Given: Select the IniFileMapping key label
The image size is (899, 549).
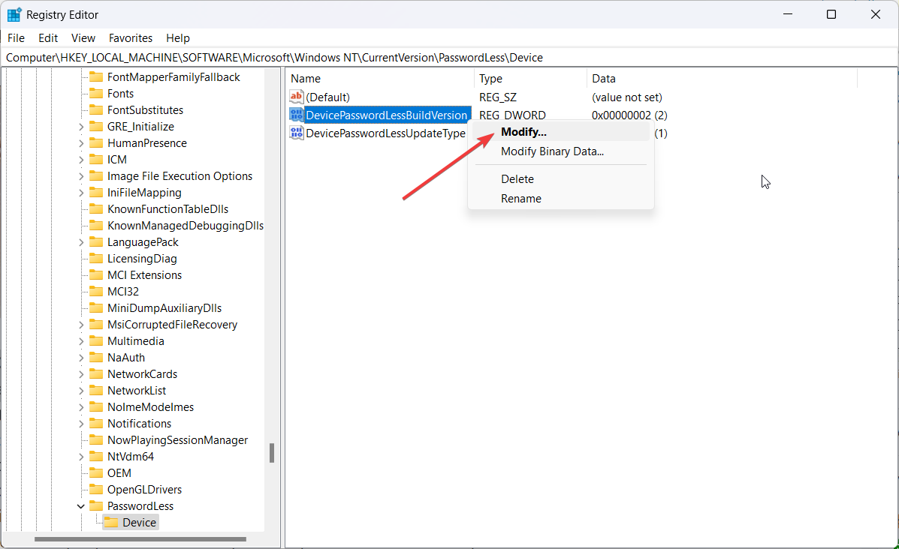Looking at the screenshot, I should (x=144, y=193).
